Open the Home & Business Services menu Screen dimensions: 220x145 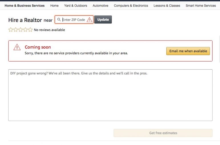coord(25,6)
